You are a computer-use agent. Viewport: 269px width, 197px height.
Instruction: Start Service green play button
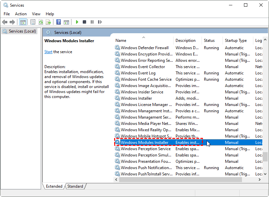tap(77, 22)
